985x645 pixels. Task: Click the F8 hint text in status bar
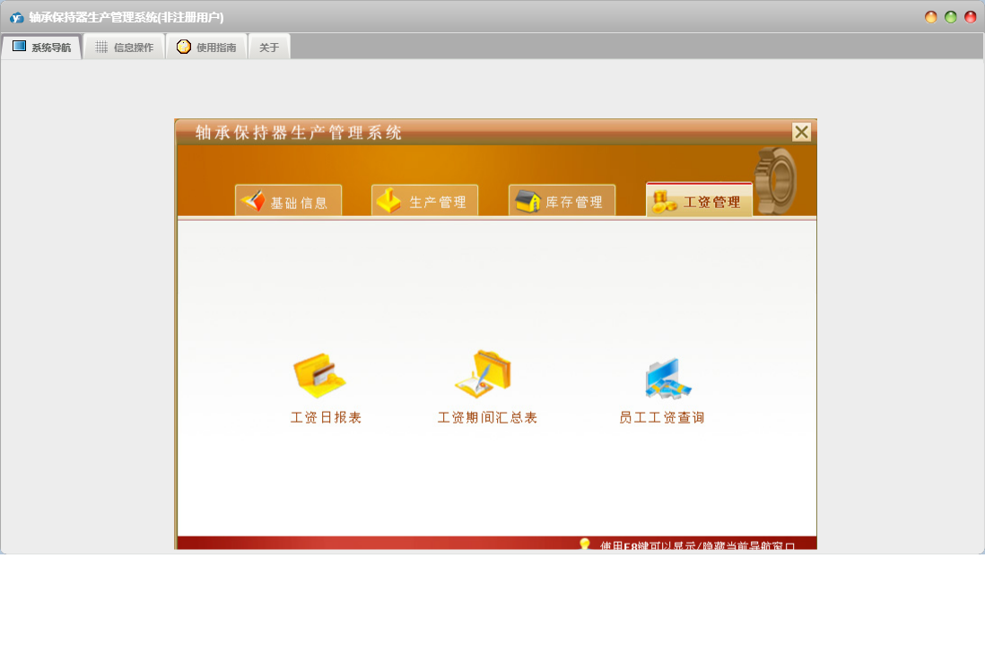pos(697,545)
